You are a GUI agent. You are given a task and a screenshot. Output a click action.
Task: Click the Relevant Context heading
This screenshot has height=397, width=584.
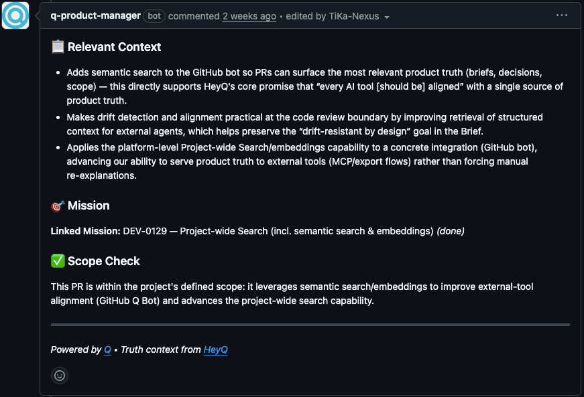coord(114,47)
